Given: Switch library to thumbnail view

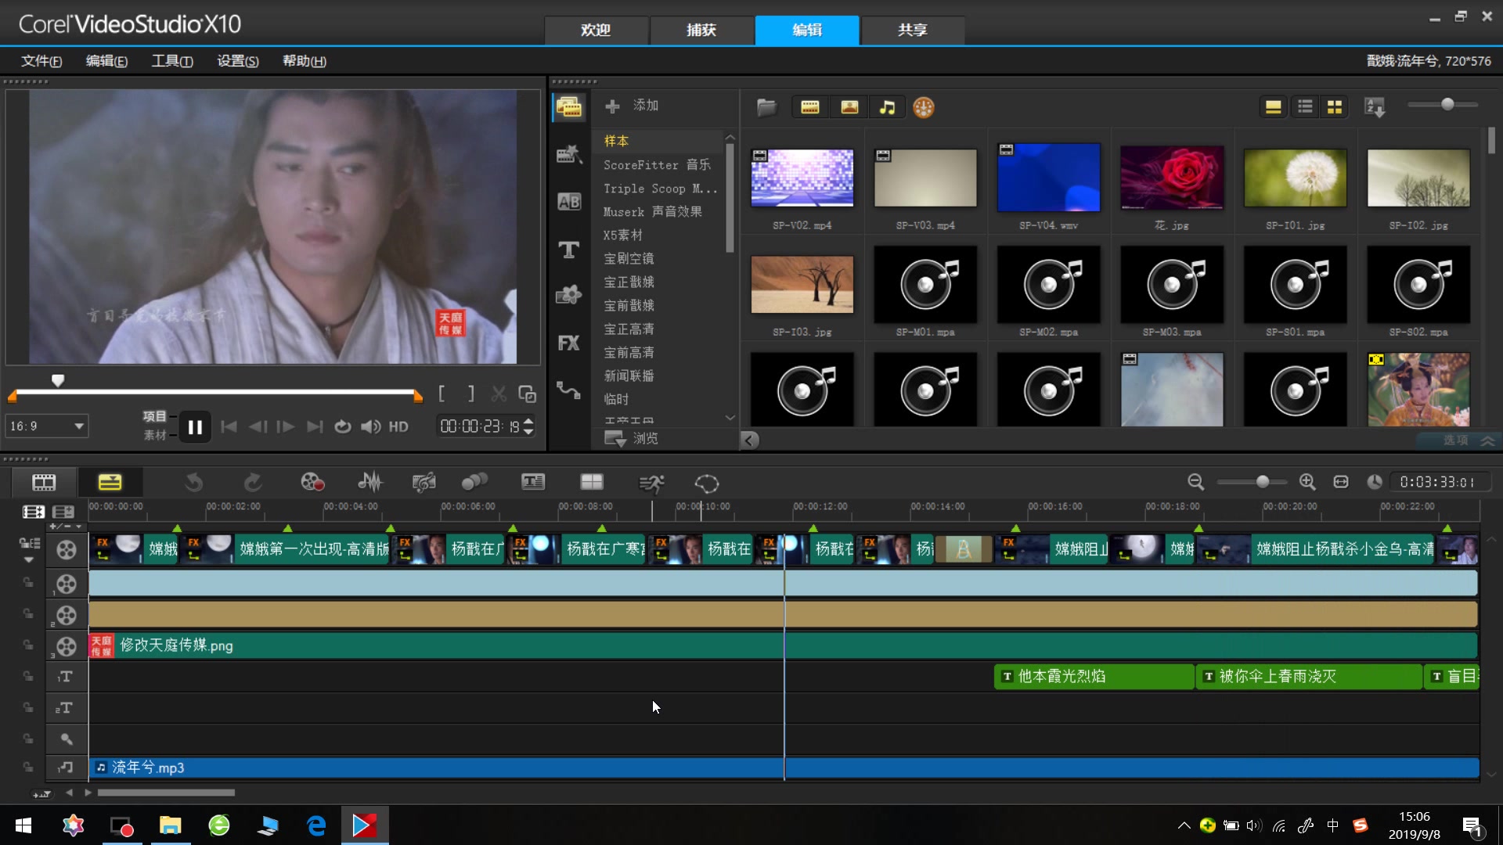Looking at the screenshot, I should pos(1335,106).
